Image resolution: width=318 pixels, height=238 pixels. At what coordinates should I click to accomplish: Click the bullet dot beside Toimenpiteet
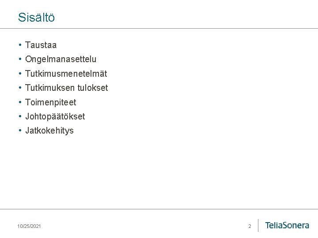click(20, 102)
